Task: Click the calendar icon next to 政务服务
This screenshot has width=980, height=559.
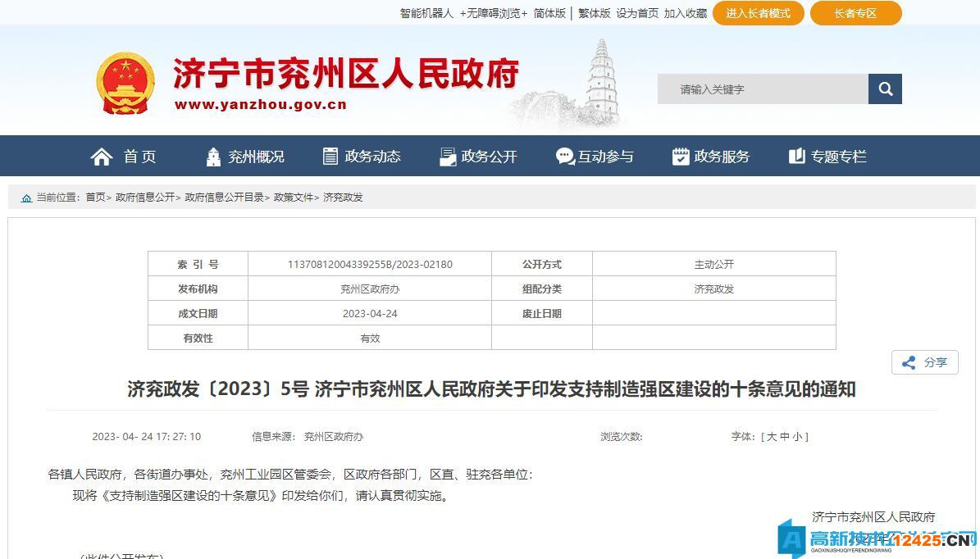Action: pos(681,156)
